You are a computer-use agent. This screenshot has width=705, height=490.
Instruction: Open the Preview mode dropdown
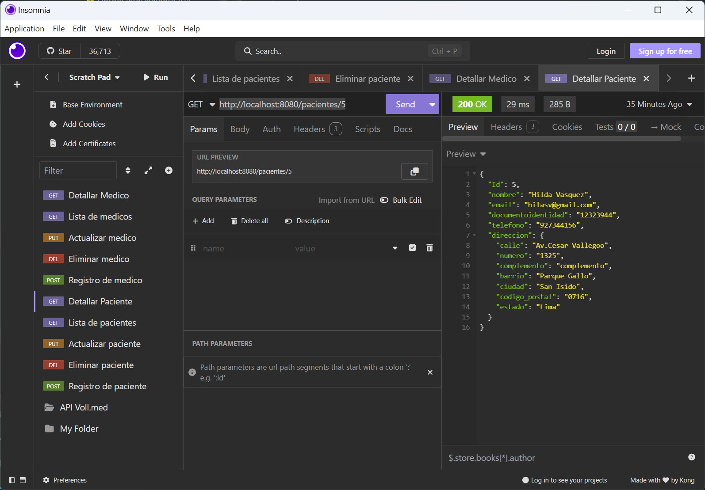click(x=466, y=154)
